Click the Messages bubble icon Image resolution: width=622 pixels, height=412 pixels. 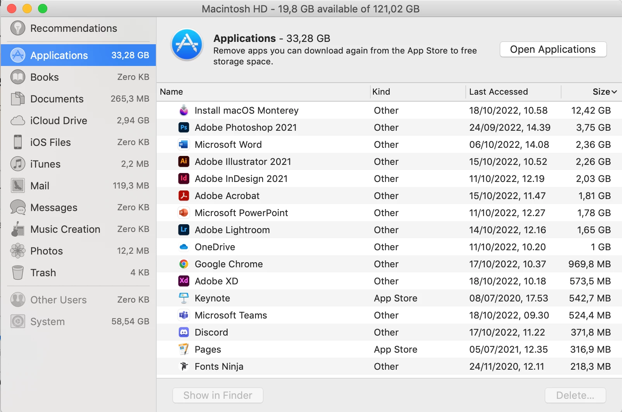pyautogui.click(x=18, y=207)
